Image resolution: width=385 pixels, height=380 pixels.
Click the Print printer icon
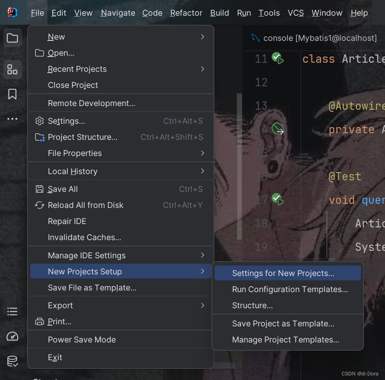(x=40, y=321)
